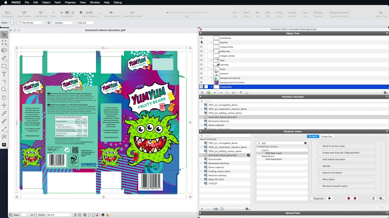Click the idle progress slider in toolbar
389x218 pixels.
tap(186, 13)
